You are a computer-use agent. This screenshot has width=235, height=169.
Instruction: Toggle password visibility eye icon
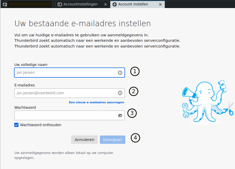click(x=120, y=116)
